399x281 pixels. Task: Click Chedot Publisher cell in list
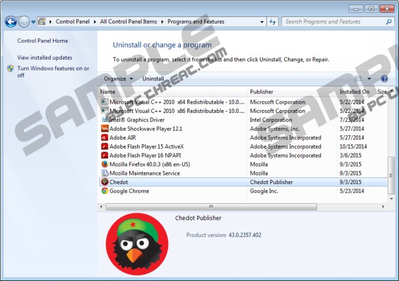click(x=271, y=182)
